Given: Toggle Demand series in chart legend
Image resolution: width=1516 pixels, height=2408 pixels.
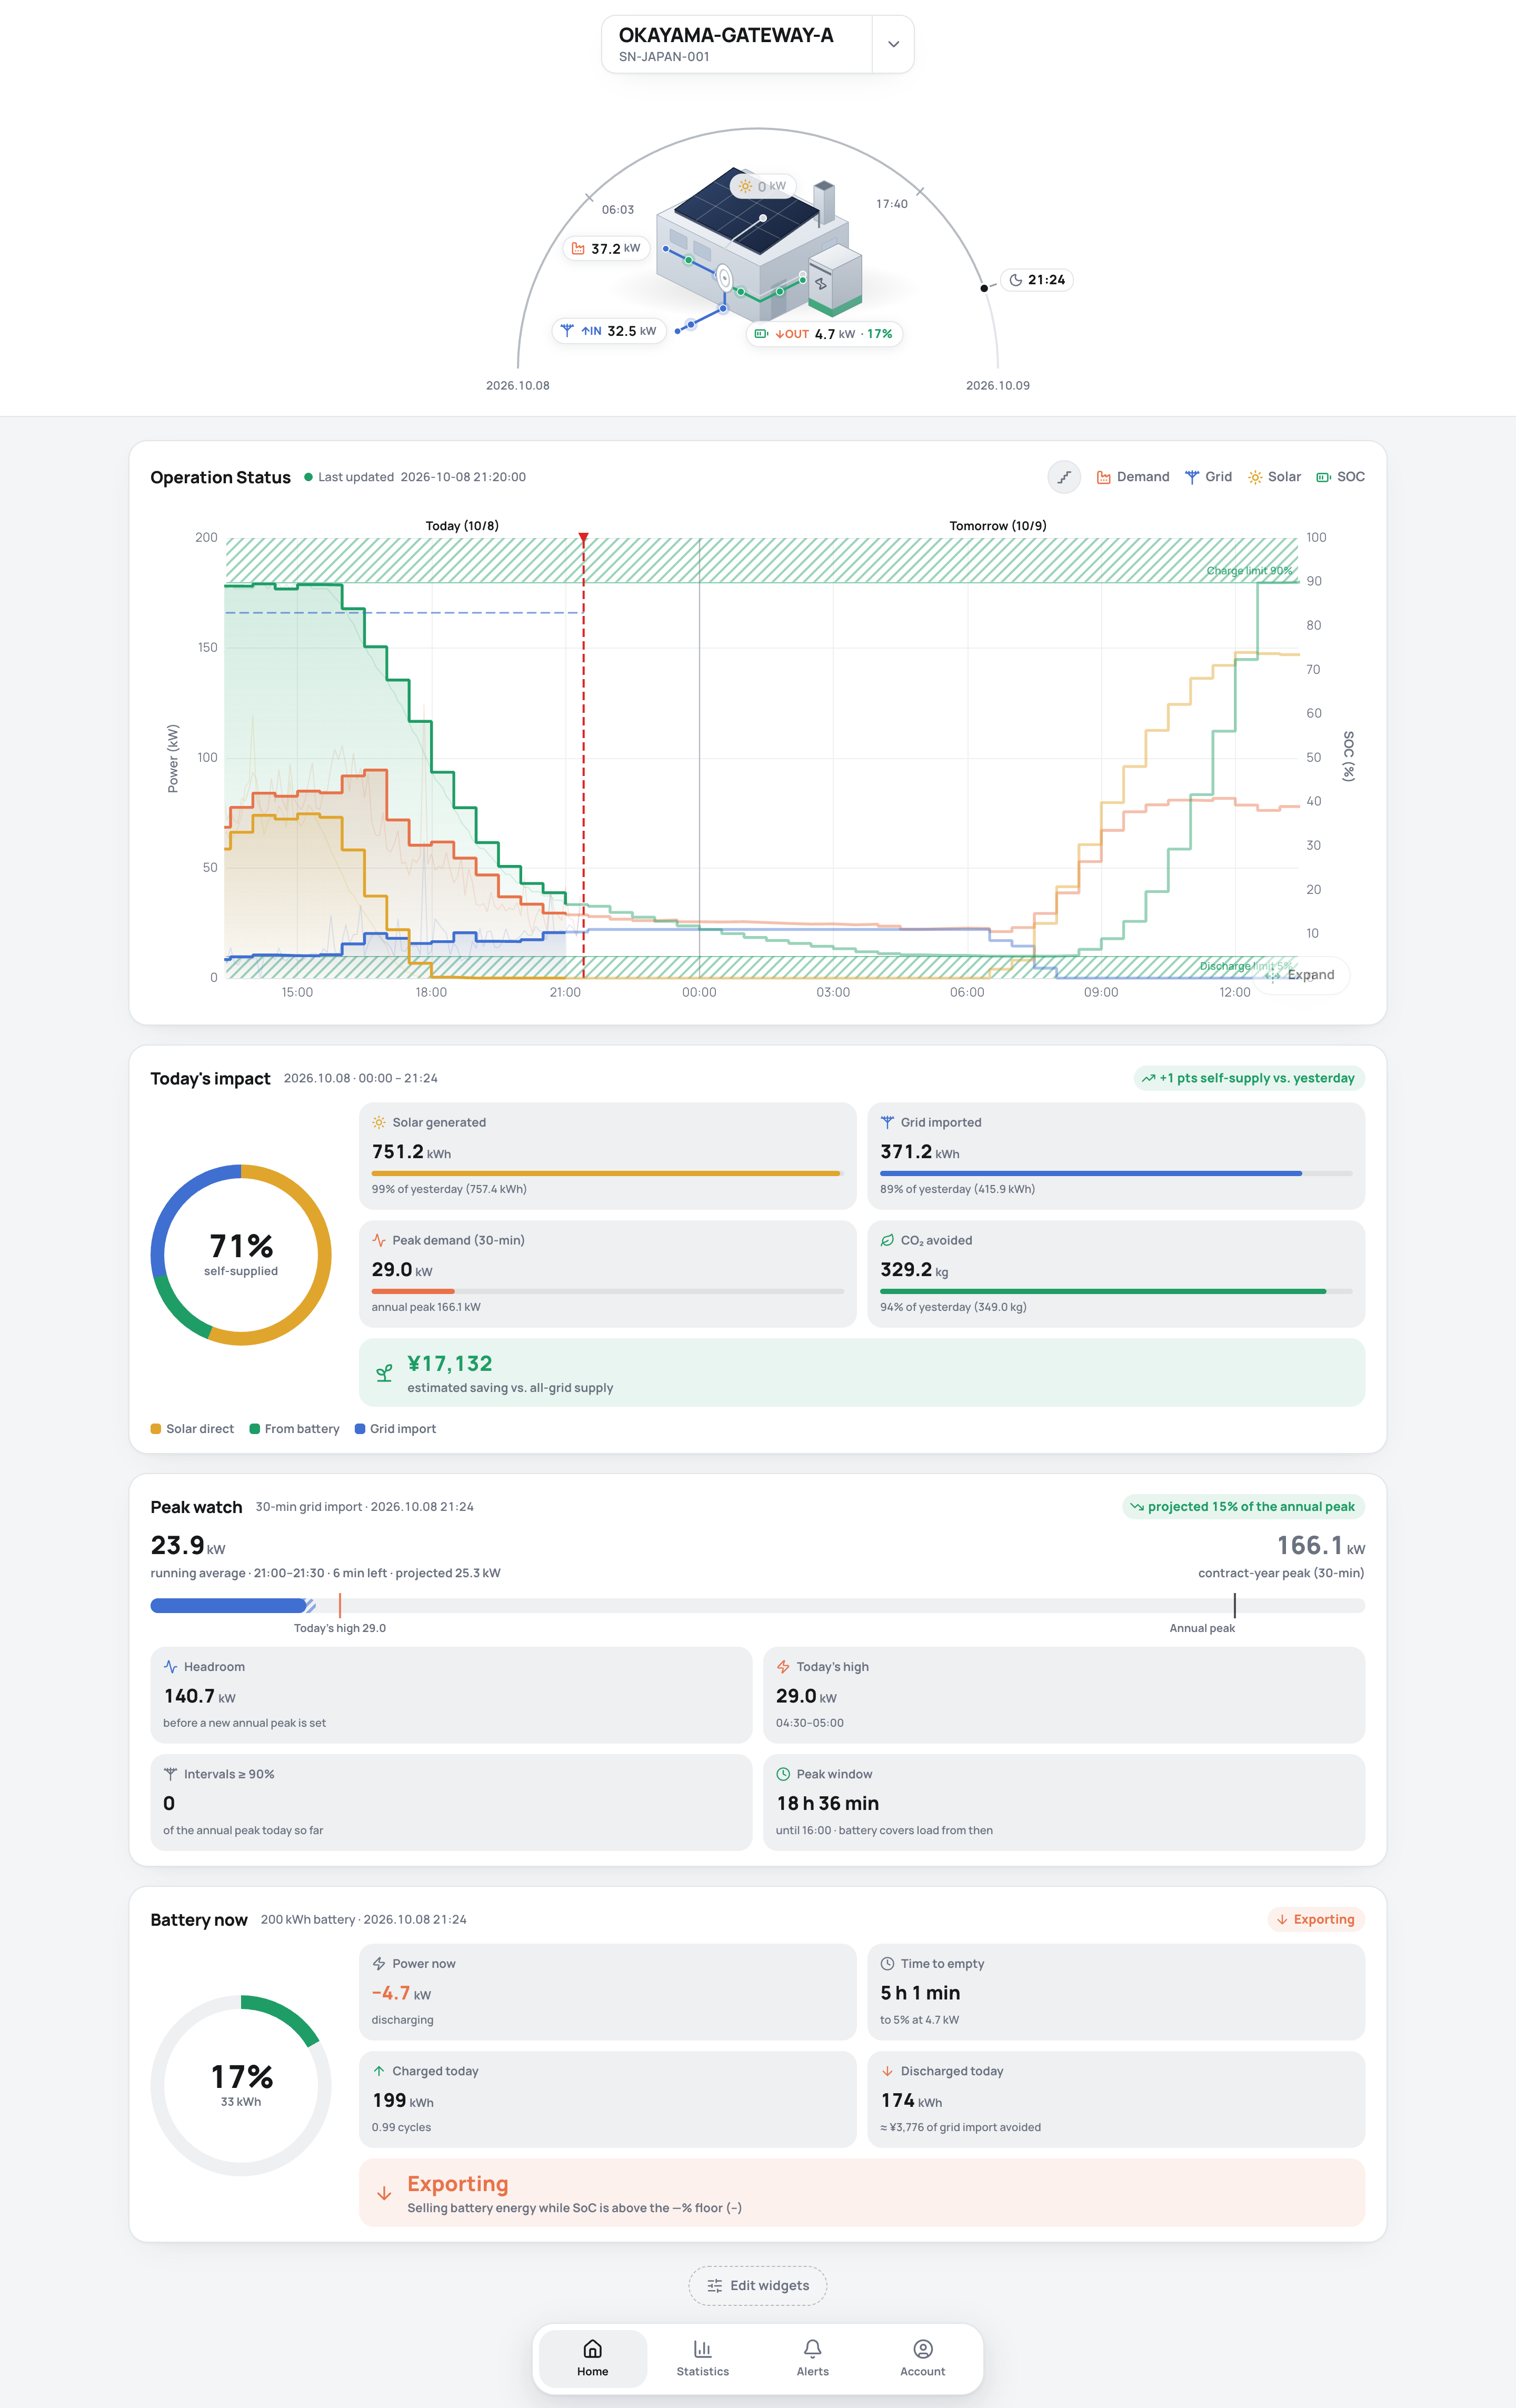Looking at the screenshot, I should (1133, 477).
